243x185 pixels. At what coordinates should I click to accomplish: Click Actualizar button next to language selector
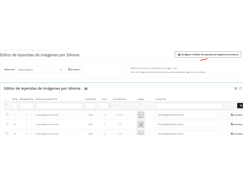pyautogui.click(x=74, y=69)
